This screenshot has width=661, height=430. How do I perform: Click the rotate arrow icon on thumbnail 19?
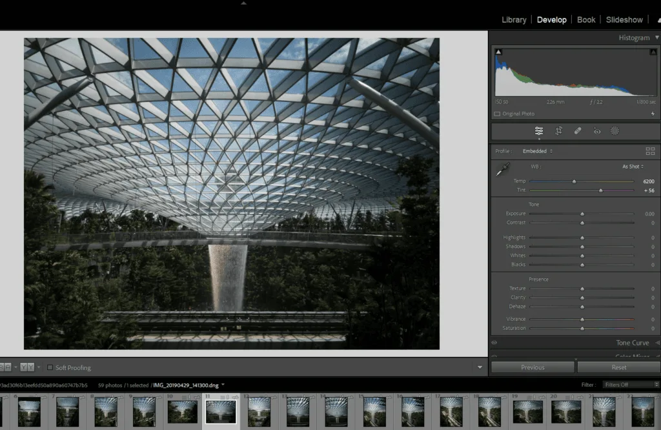tap(542, 396)
